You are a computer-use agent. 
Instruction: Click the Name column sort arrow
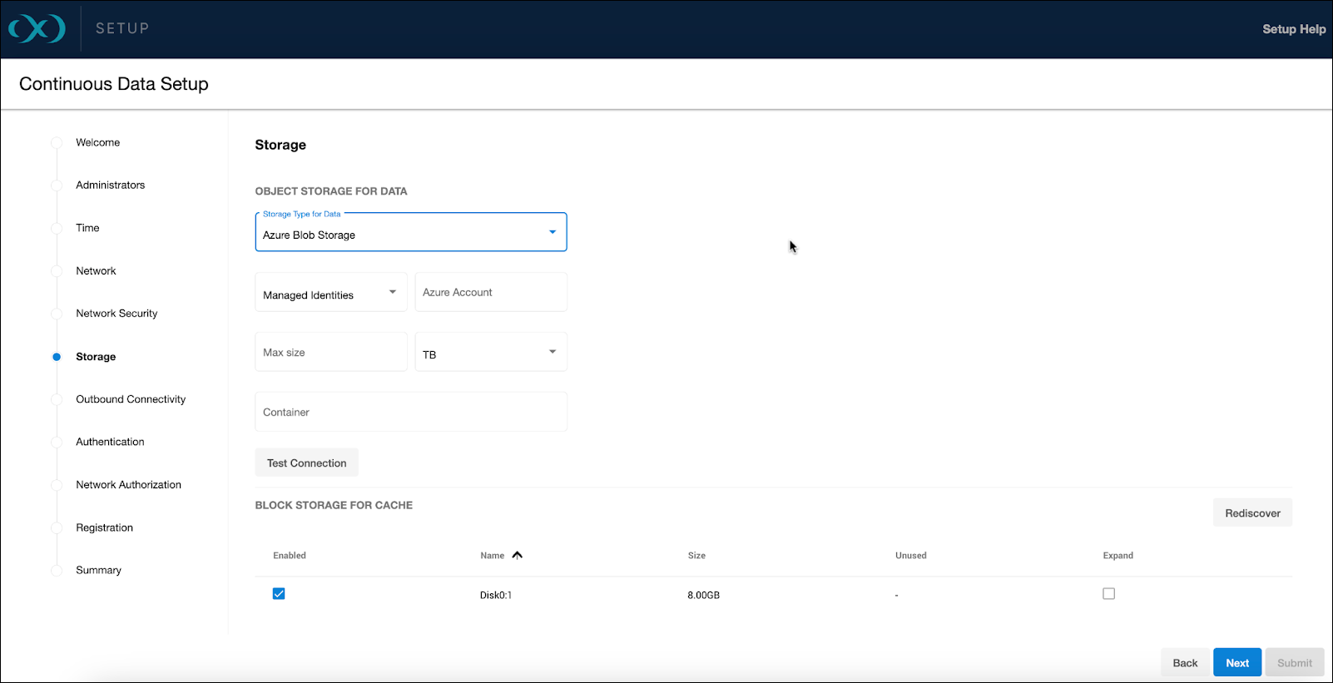517,555
